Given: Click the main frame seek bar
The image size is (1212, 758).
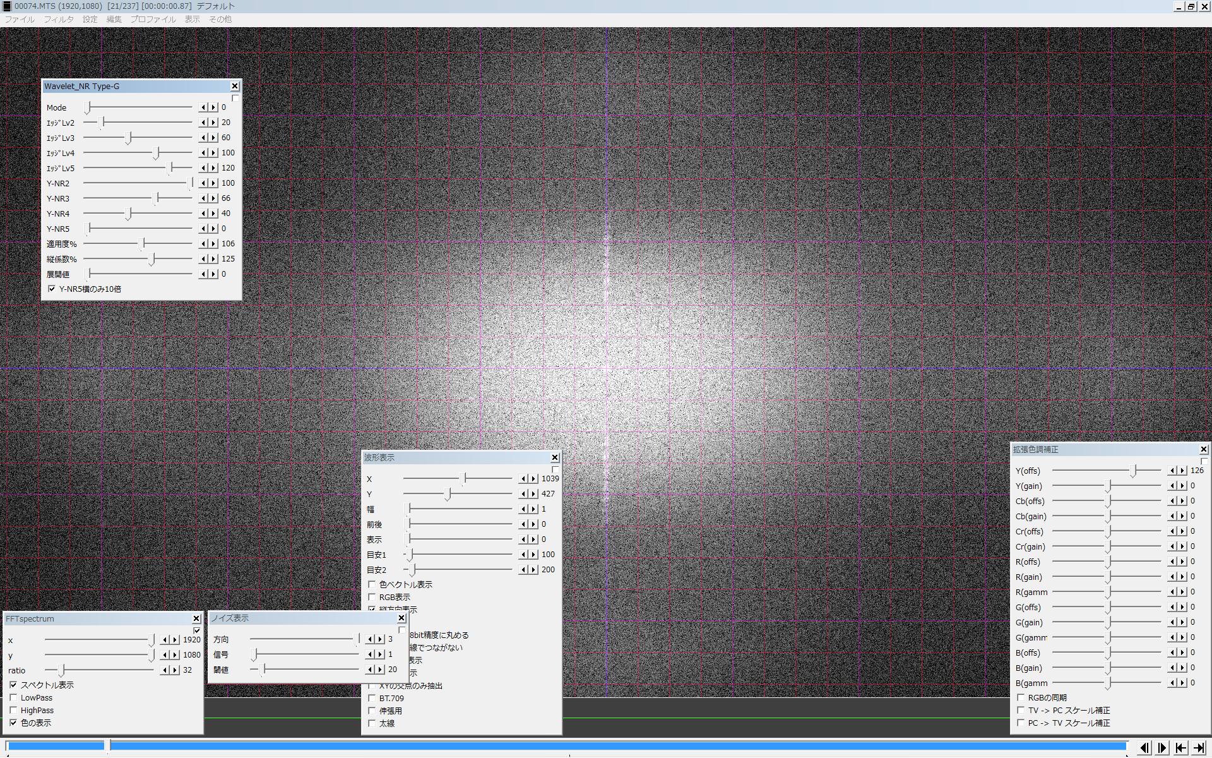Looking at the screenshot, I should pos(568,746).
